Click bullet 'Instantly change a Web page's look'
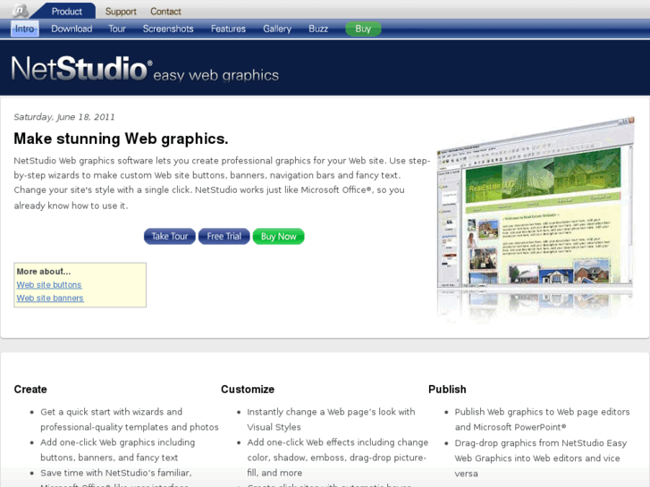Viewport: 650px width, 487px height. tap(331, 419)
